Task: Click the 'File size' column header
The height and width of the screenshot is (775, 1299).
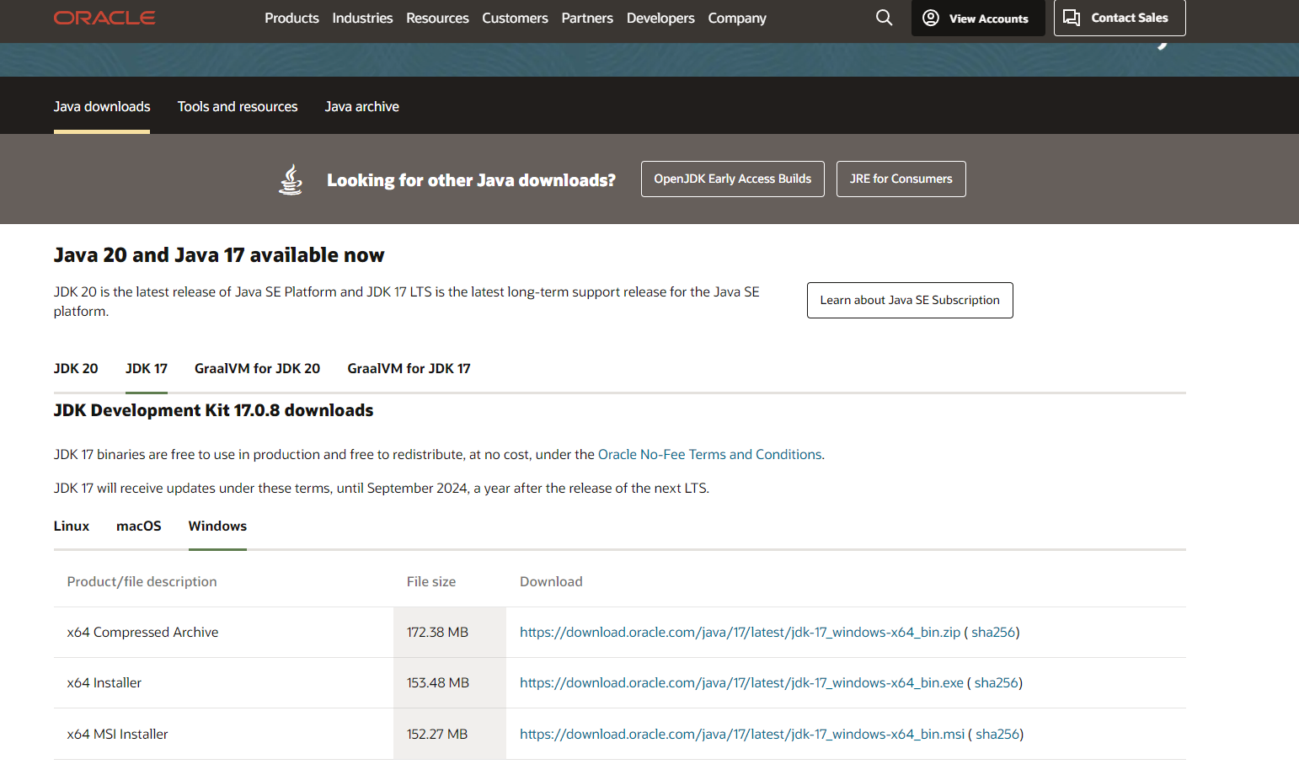Action: pyautogui.click(x=431, y=581)
